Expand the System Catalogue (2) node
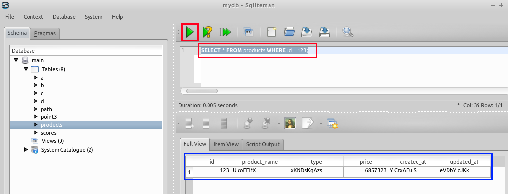The height and width of the screenshot is (194, 508). point(26,150)
